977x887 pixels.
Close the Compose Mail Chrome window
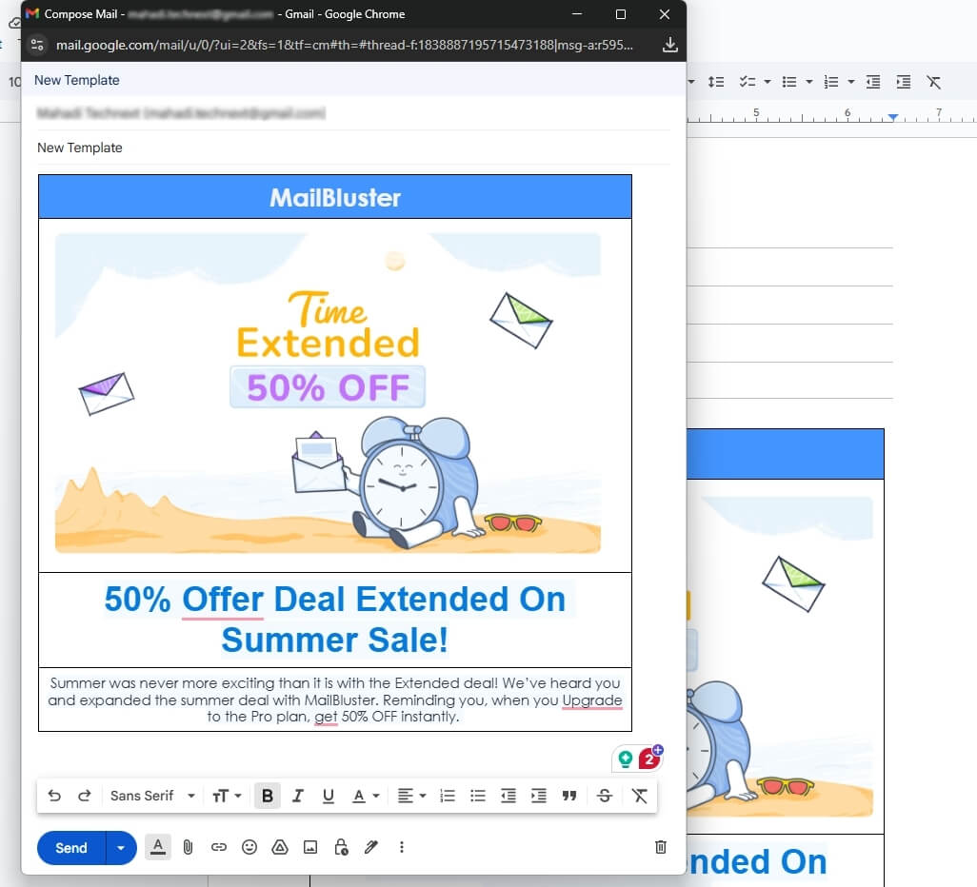pos(665,13)
